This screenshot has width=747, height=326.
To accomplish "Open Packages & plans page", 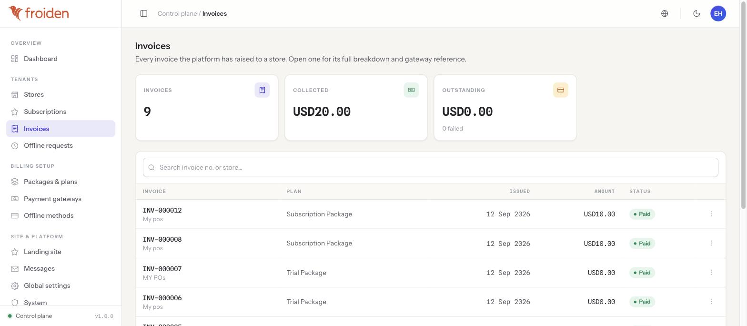I will point(61,182).
